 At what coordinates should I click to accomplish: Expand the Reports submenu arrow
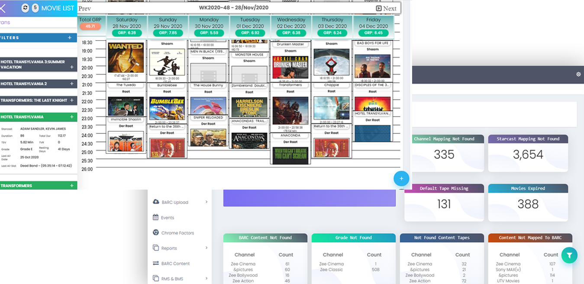[206, 248]
